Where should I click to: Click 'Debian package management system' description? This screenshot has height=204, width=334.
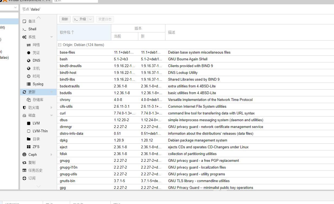198,140
